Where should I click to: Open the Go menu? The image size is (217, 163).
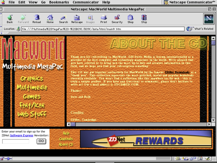(43, 2)
